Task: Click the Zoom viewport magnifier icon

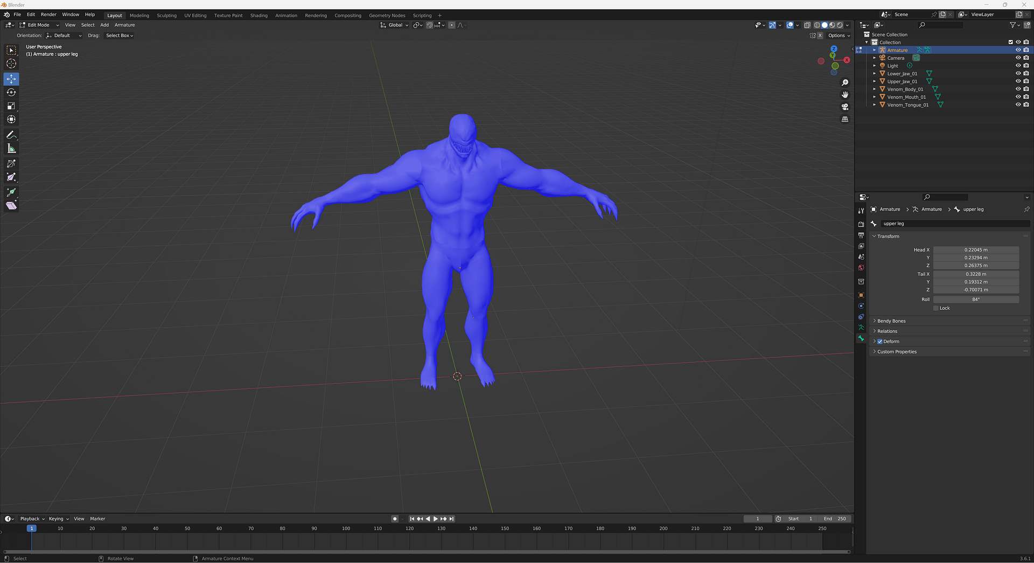Action: [845, 82]
